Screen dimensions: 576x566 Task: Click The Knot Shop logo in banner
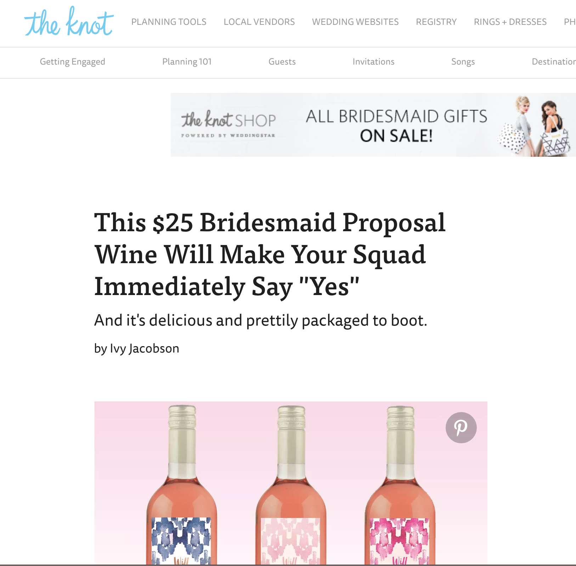click(228, 124)
